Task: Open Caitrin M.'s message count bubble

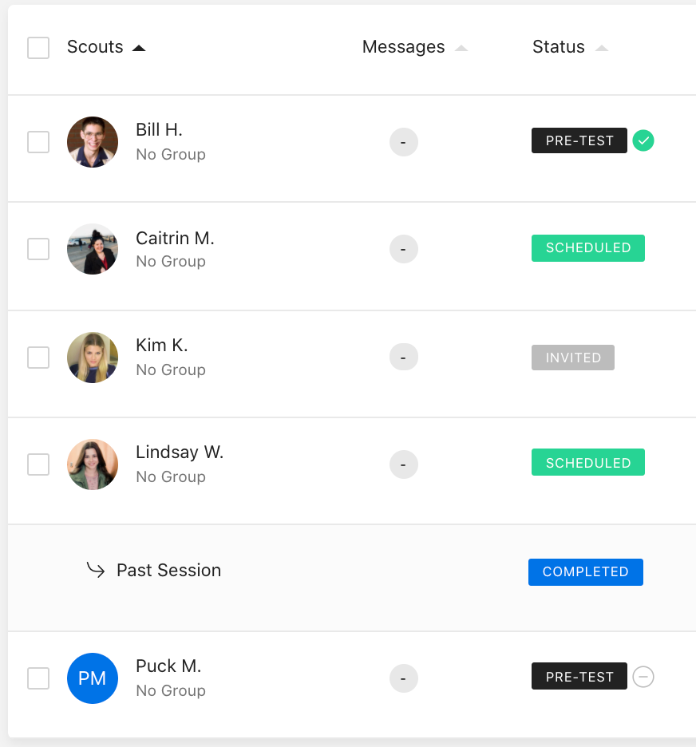Action: point(404,249)
